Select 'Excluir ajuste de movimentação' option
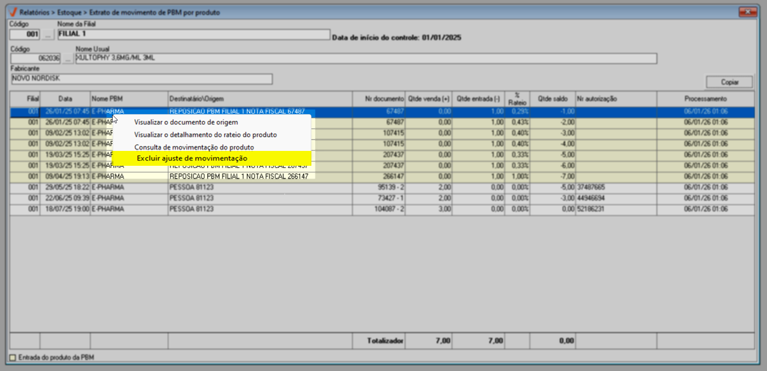 pyautogui.click(x=192, y=158)
